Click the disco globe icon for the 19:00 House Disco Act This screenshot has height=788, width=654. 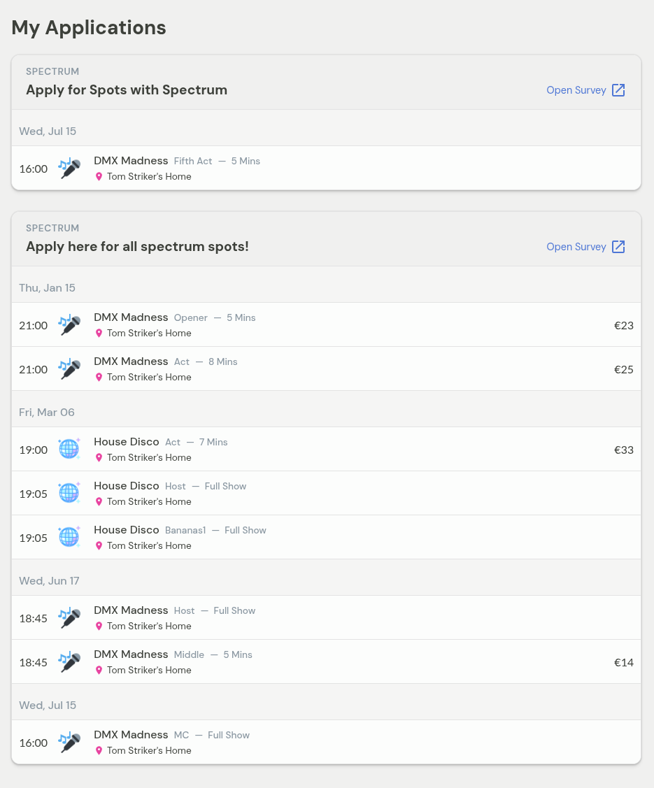click(x=69, y=449)
